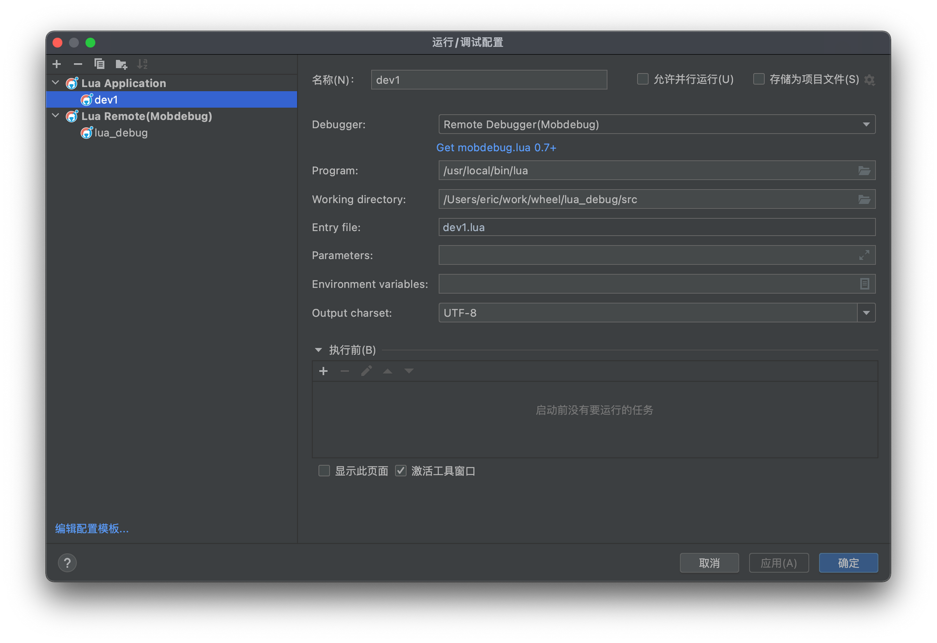The height and width of the screenshot is (643, 937).
Task: Expand the Parameters field editor icon
Action: (864, 255)
